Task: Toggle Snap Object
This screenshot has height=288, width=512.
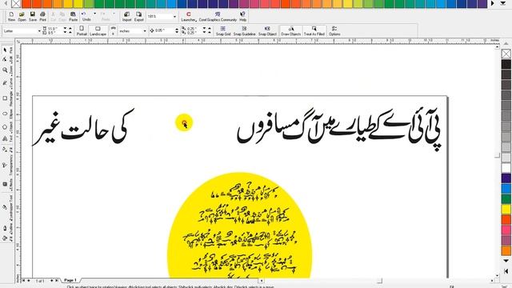Action: (267, 31)
